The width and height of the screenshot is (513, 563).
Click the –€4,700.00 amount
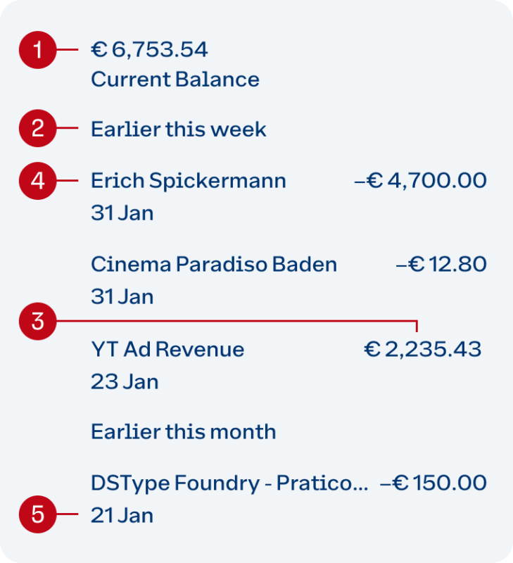point(420,181)
